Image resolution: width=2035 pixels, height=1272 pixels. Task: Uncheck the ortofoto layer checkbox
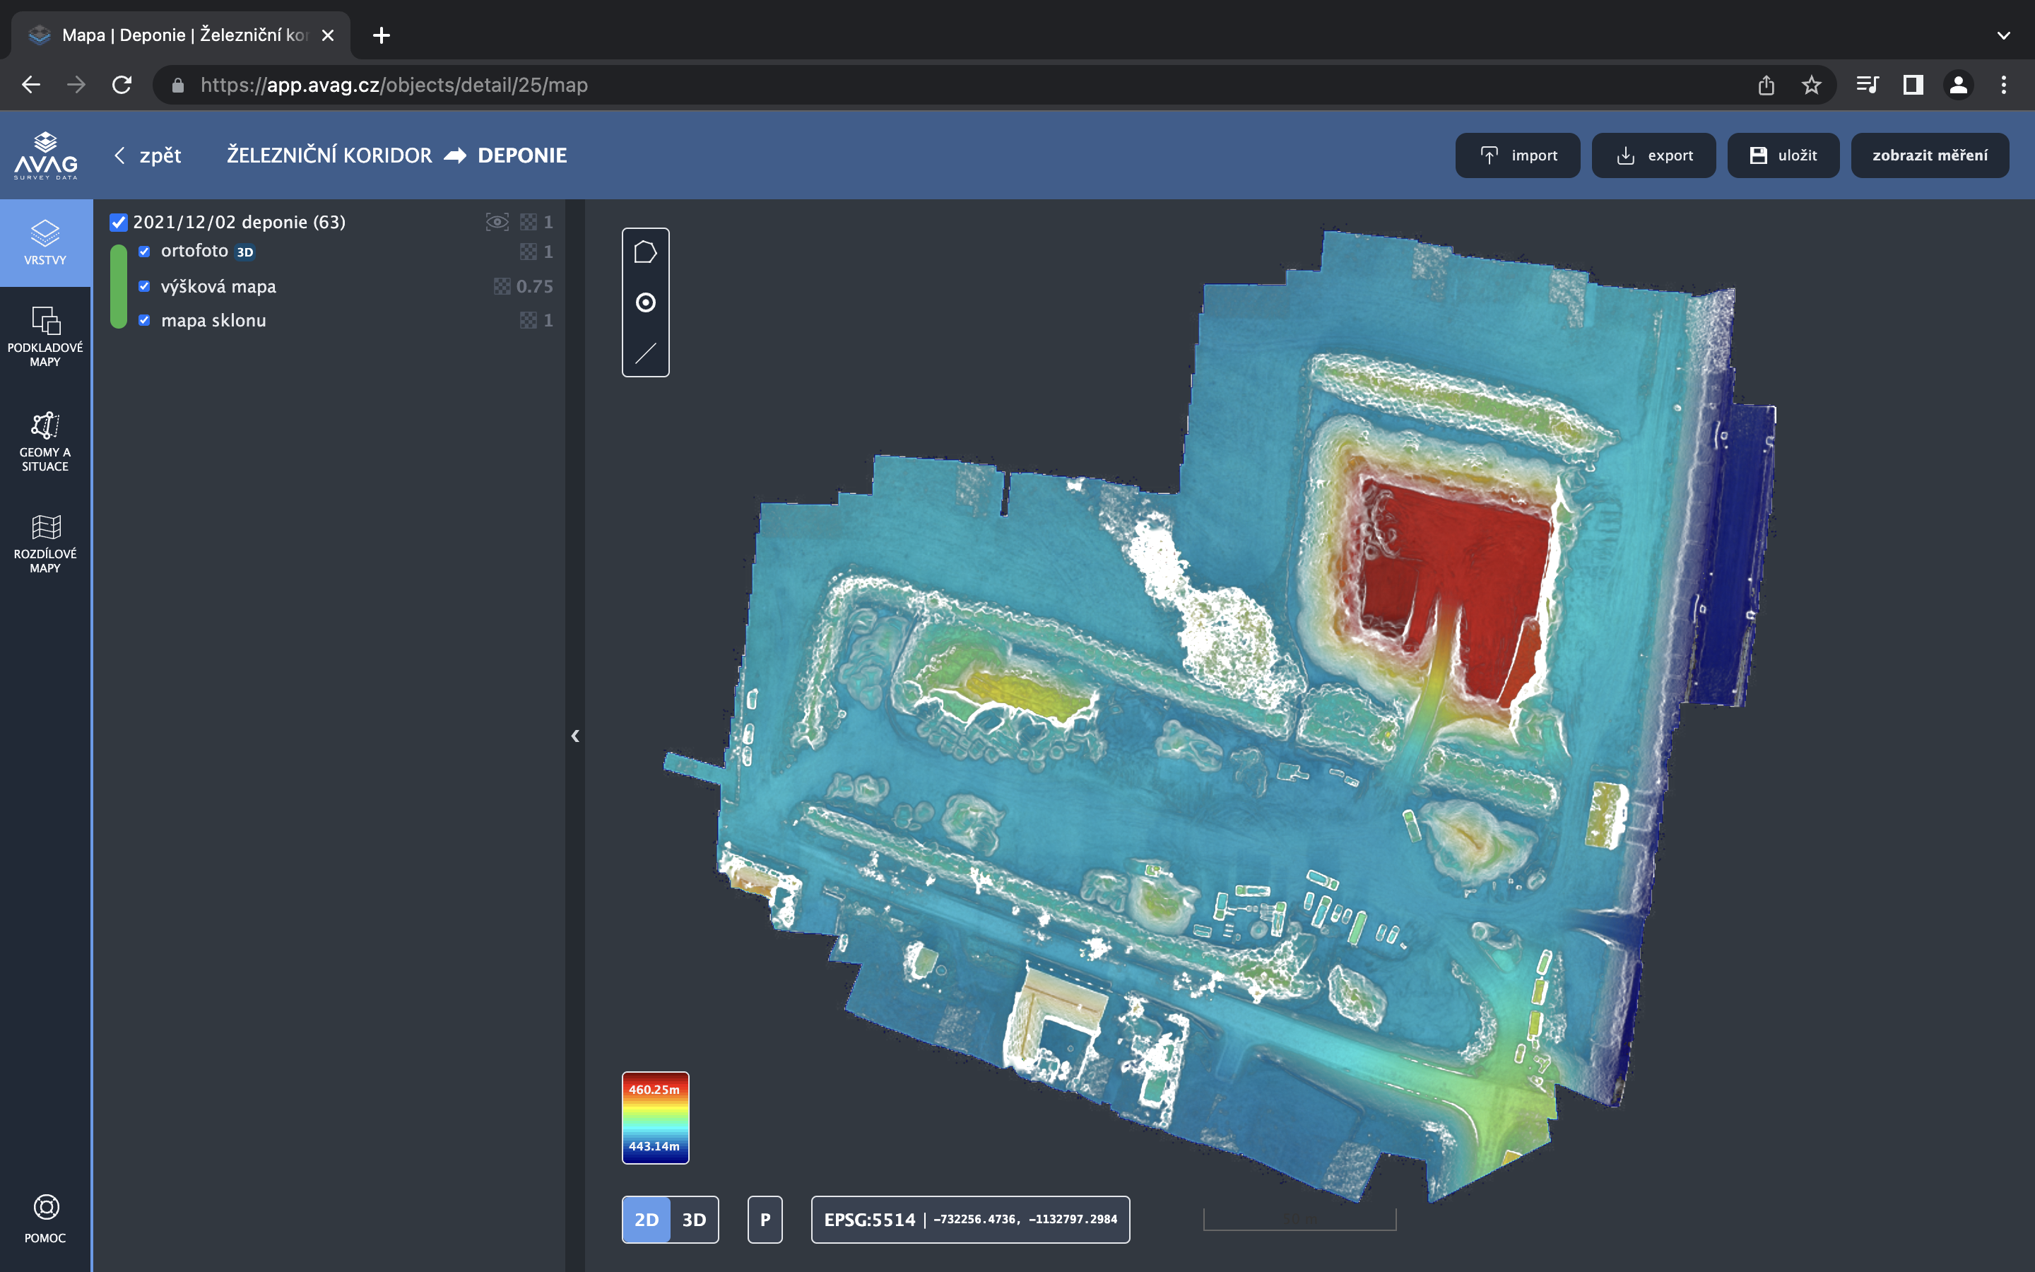click(x=144, y=252)
